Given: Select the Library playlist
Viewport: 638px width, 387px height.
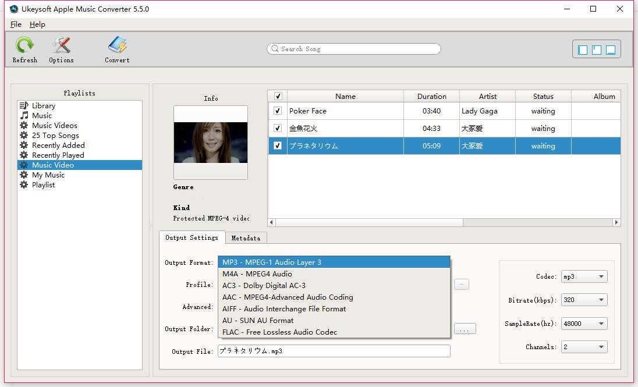Looking at the screenshot, I should pyautogui.click(x=80, y=105).
